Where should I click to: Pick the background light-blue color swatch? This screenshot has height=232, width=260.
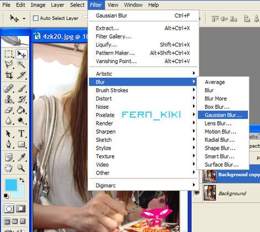click(x=20, y=194)
